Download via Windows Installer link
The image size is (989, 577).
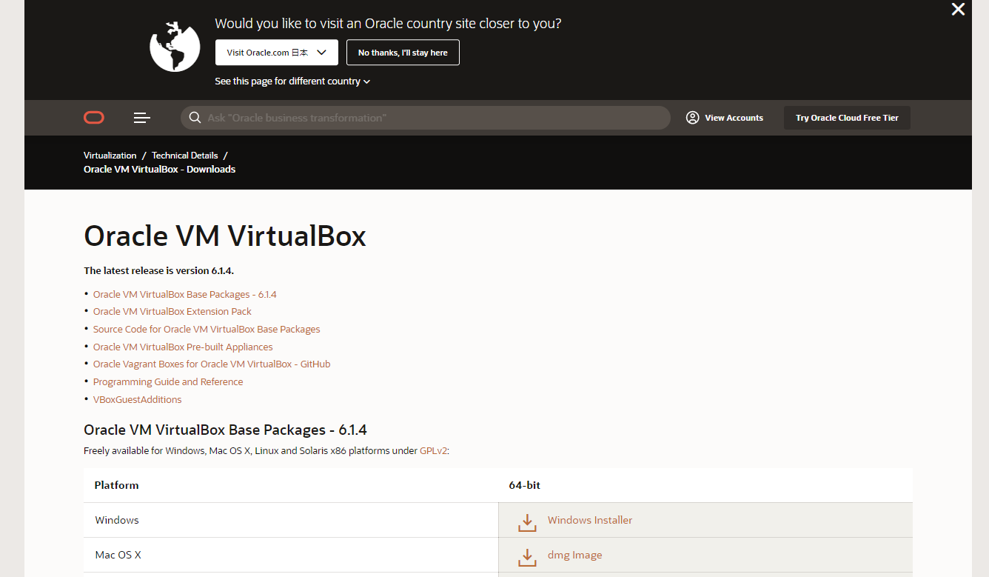click(x=590, y=520)
